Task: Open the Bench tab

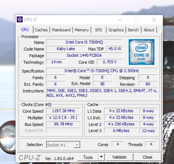Action: [133, 30]
